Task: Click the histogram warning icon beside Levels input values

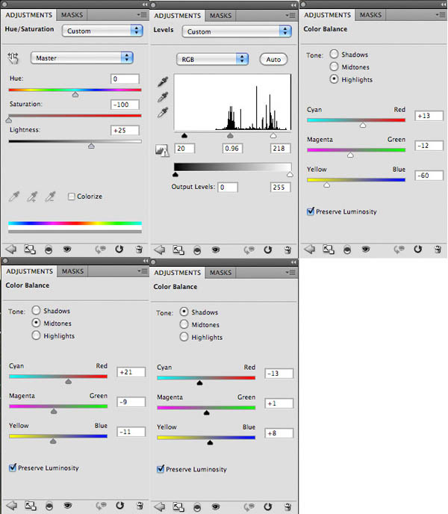Action: tap(160, 150)
